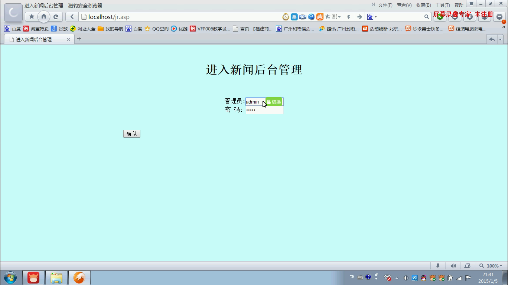
Task: Open the 工具(T) menu
Action: pyautogui.click(x=442, y=5)
